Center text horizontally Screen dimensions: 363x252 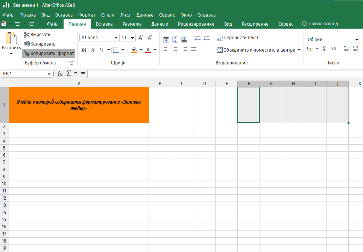pyautogui.click(x=175, y=49)
